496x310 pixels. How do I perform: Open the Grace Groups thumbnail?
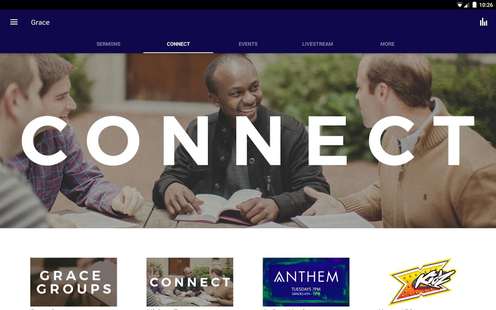pos(74,282)
